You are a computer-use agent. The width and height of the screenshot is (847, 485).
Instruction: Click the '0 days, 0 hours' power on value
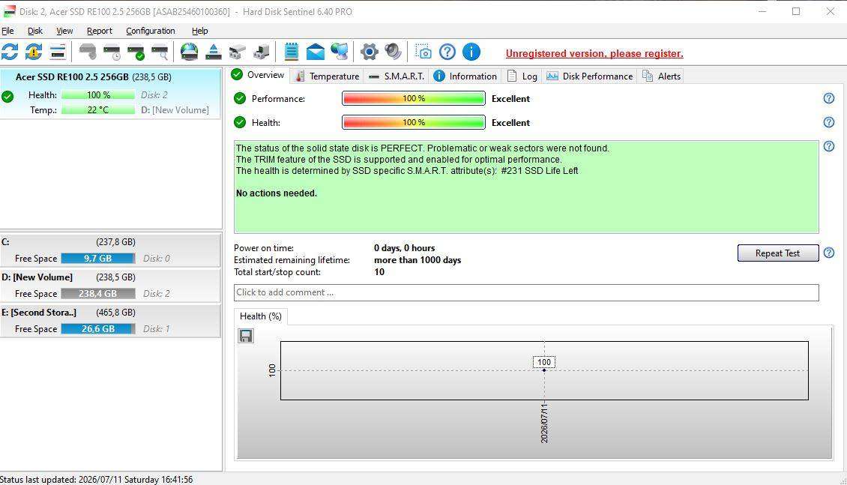(404, 248)
